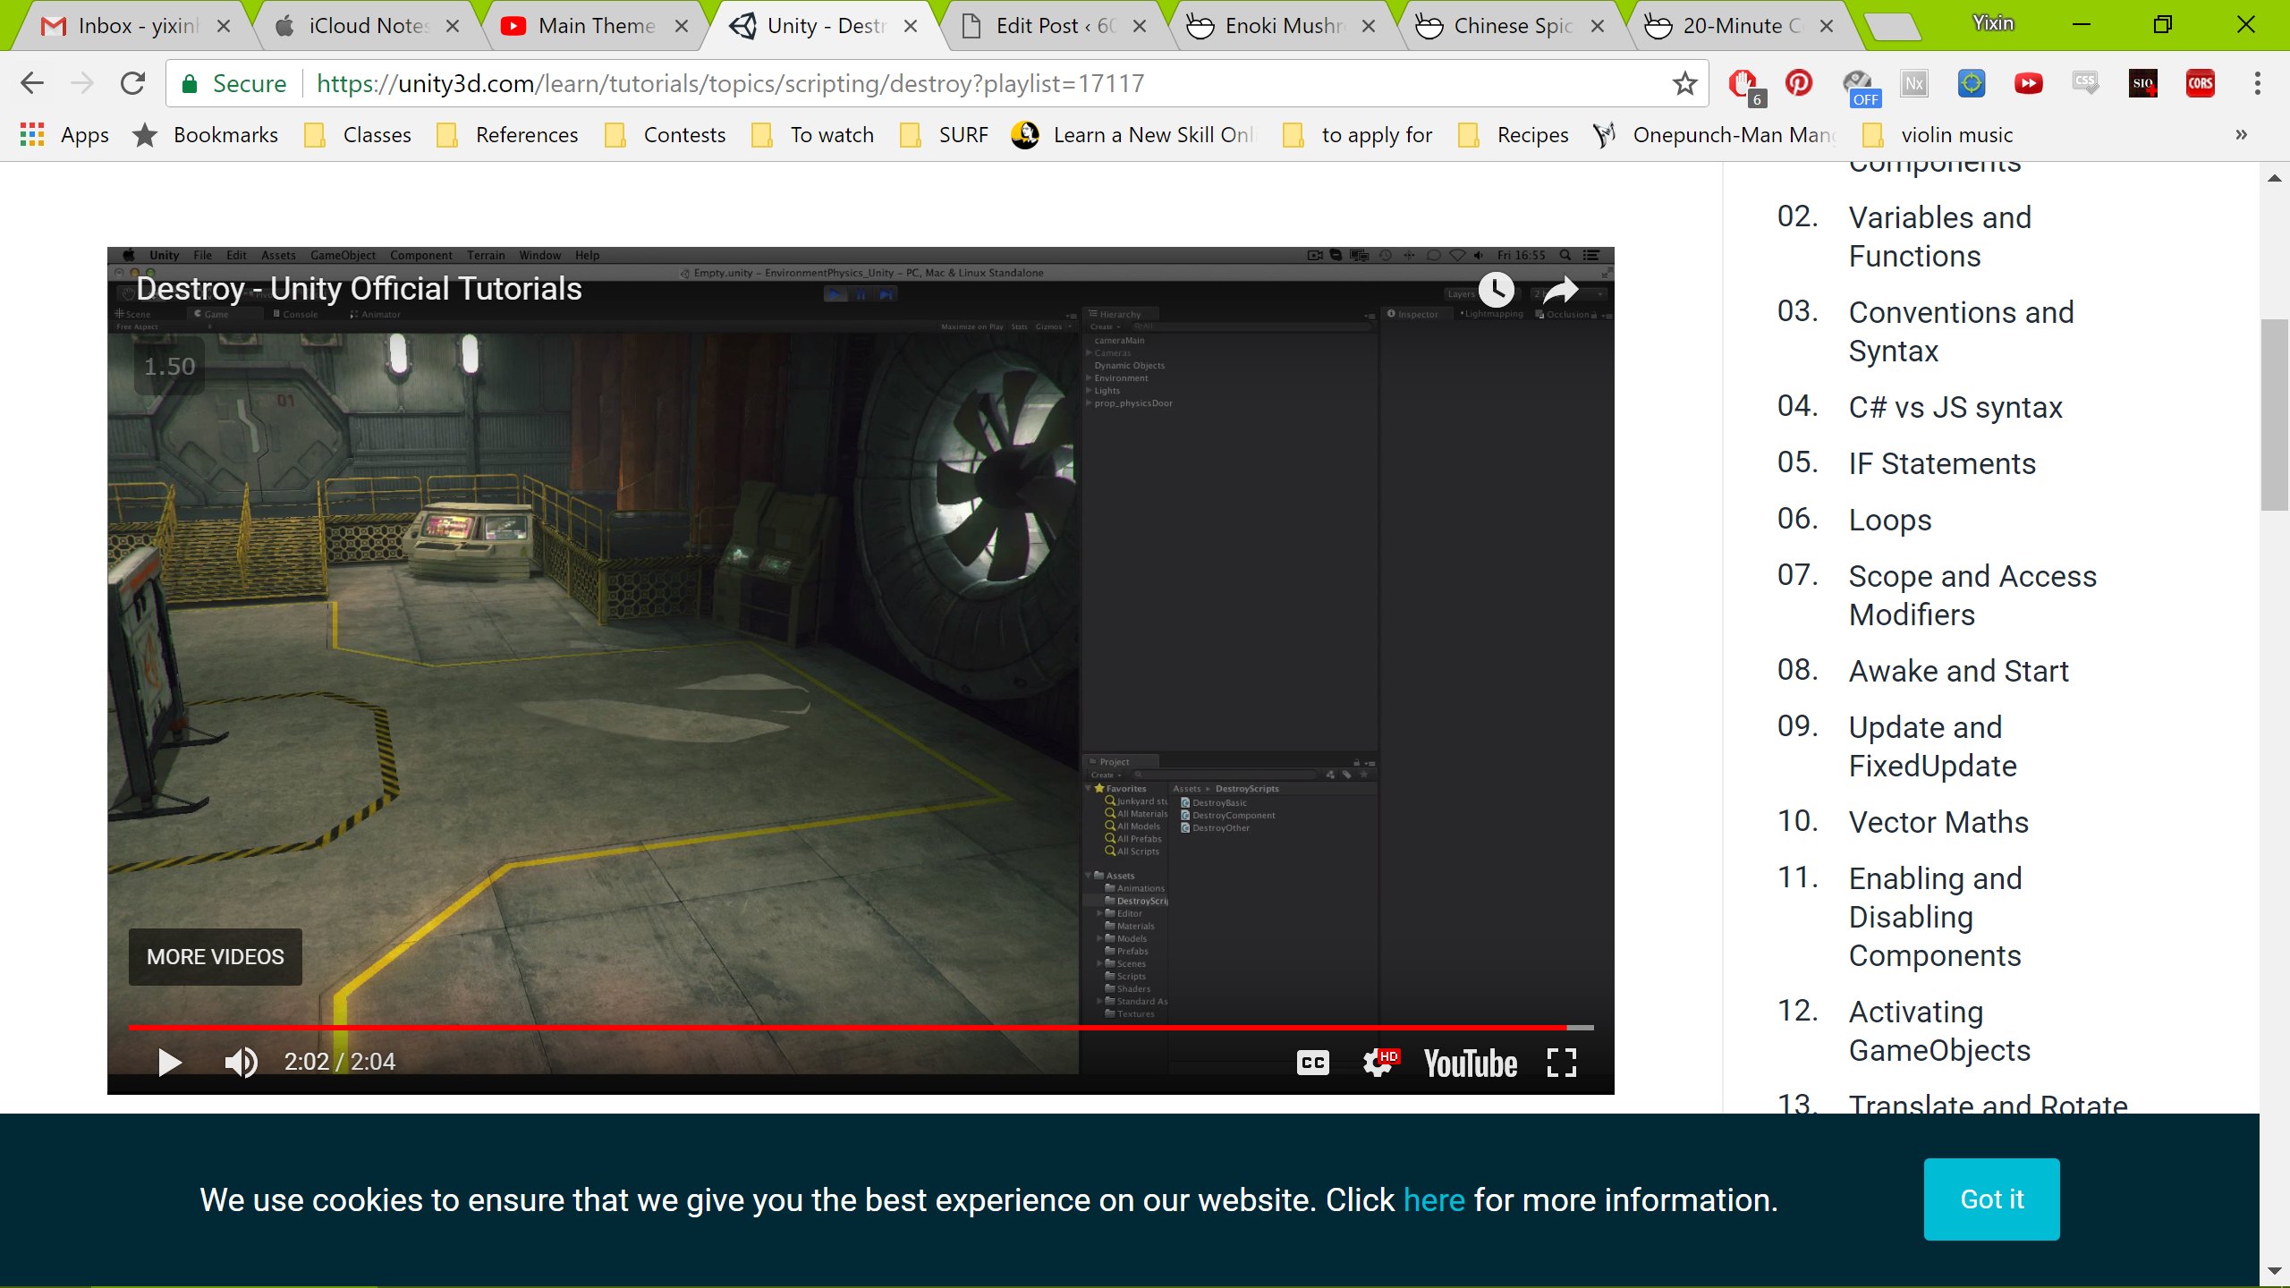
Task: Open the SIO extension icon
Action: click(2142, 83)
